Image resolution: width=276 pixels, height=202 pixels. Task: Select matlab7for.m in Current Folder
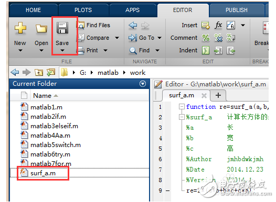[x=51, y=164]
